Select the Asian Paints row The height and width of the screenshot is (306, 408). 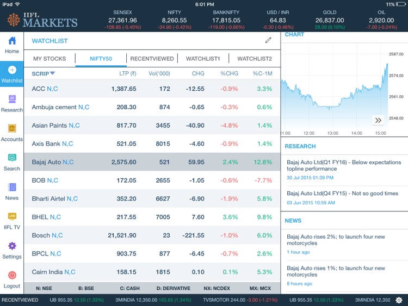coord(152,126)
